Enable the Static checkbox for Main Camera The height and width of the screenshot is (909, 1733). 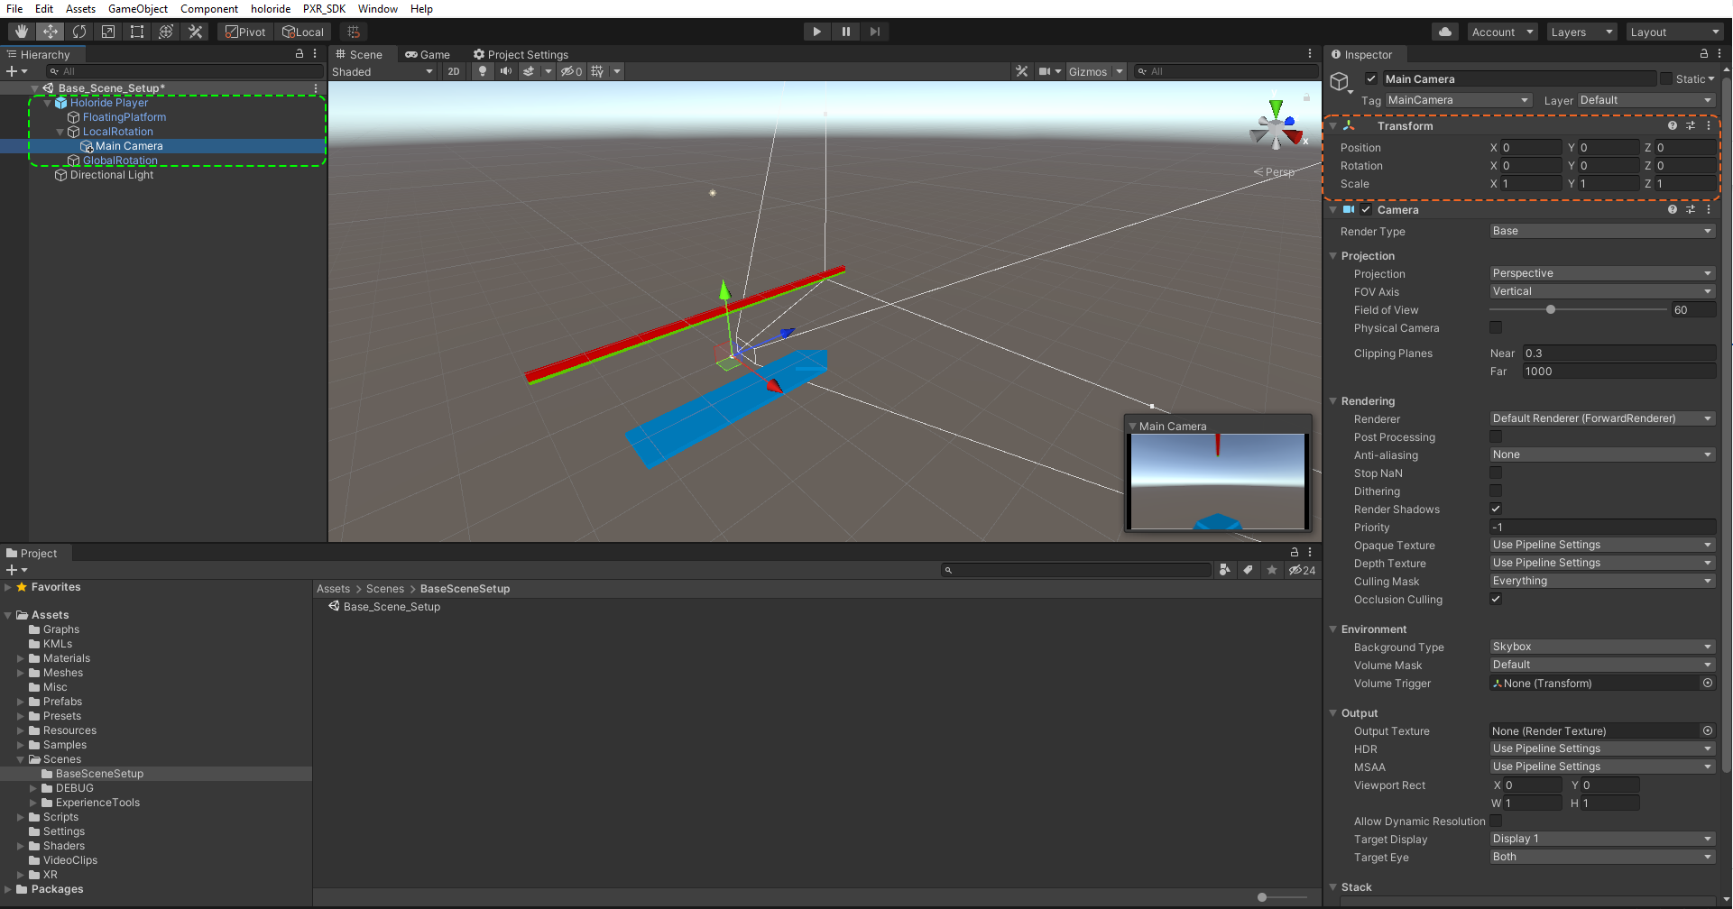click(1666, 79)
